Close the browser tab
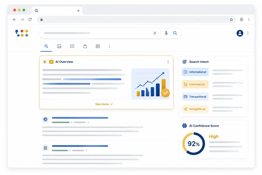The height and width of the screenshot is (175, 262). pos(78,11)
